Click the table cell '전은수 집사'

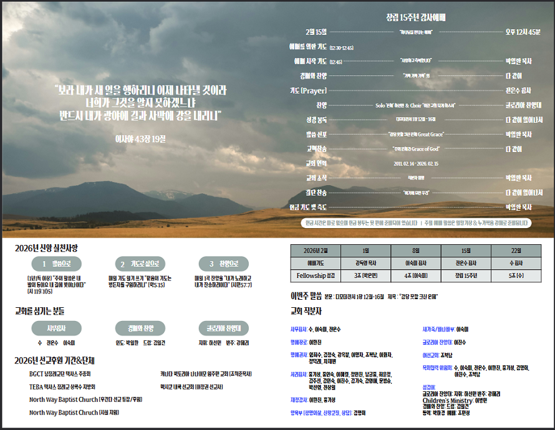coord(466,263)
